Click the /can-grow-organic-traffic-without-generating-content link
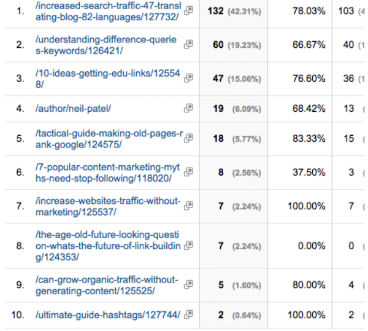The height and width of the screenshot is (331, 368). [107, 285]
